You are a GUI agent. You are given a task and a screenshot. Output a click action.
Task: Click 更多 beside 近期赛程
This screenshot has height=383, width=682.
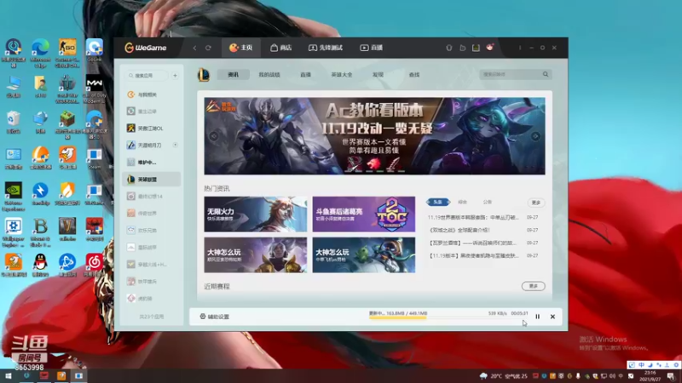[x=534, y=286]
